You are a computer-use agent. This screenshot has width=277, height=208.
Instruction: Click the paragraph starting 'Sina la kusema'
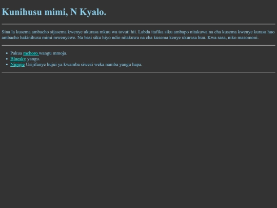(x=138, y=35)
